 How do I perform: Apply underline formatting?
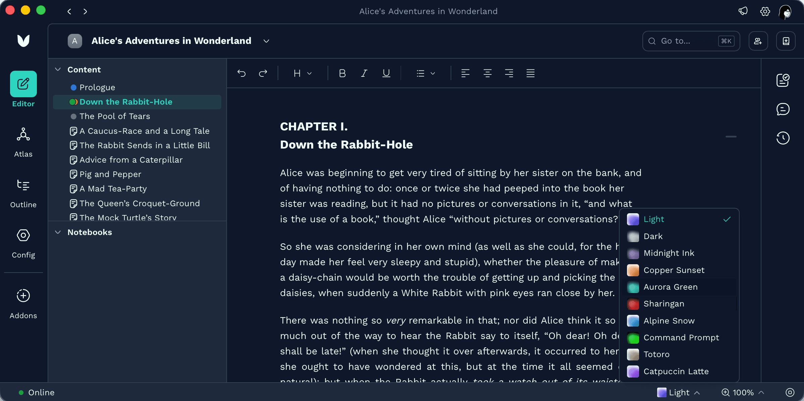pos(386,73)
